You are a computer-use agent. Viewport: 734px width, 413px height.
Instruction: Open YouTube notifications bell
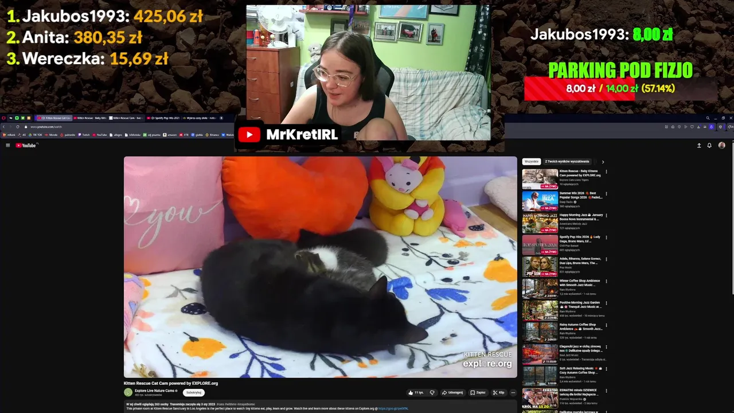coord(709,145)
